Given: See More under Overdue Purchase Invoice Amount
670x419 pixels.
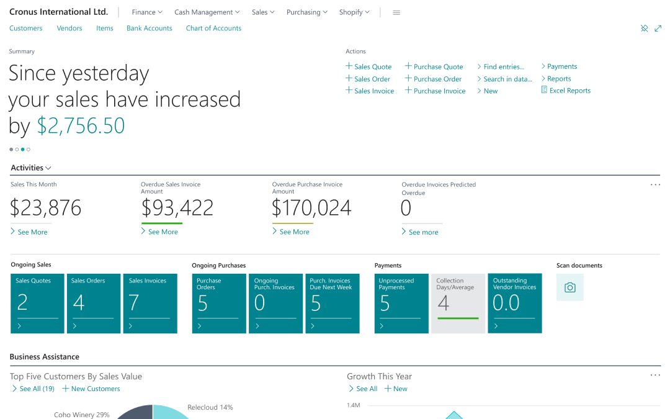Looking at the screenshot, I should coord(291,232).
